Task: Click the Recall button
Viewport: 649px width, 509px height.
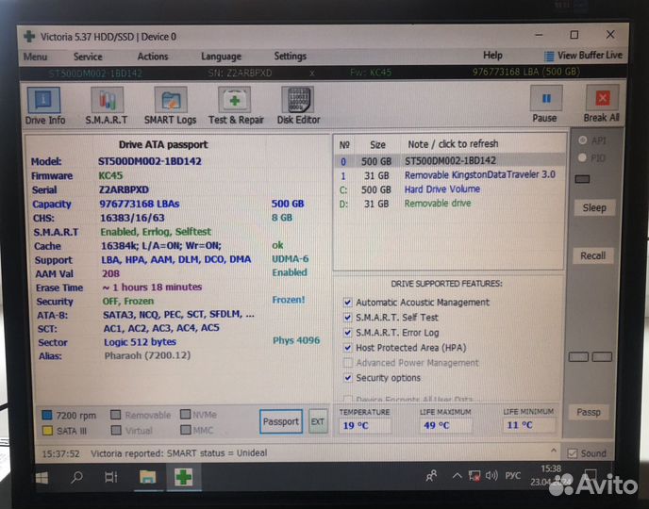Action: (x=592, y=255)
